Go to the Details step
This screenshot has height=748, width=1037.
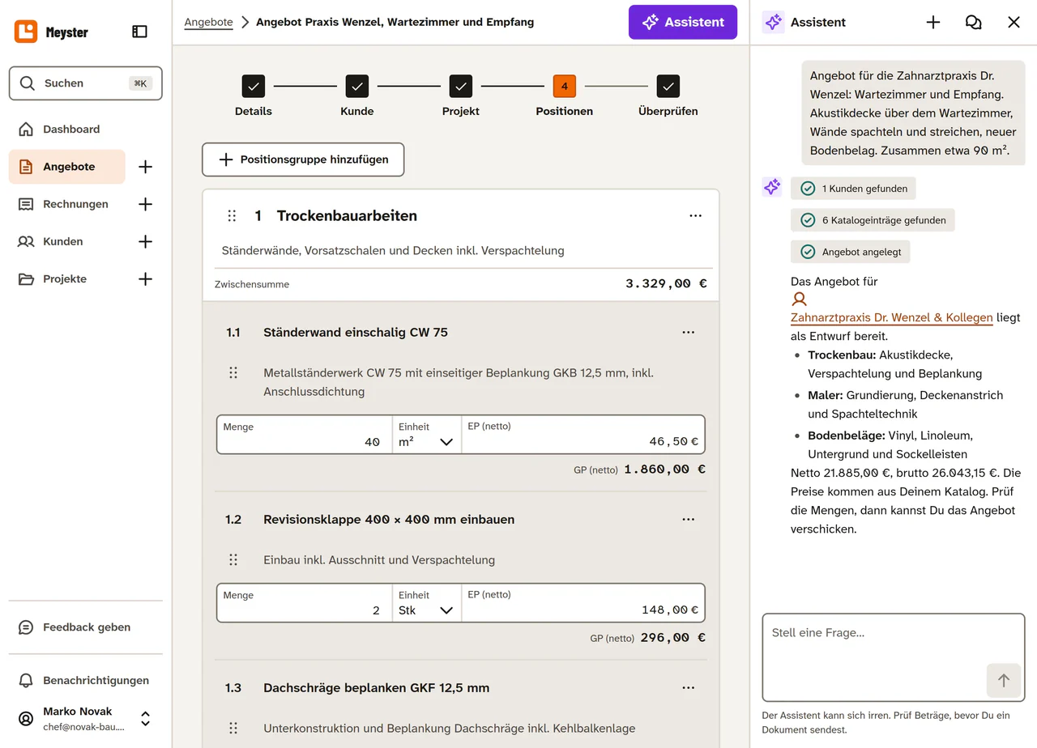[x=254, y=96]
